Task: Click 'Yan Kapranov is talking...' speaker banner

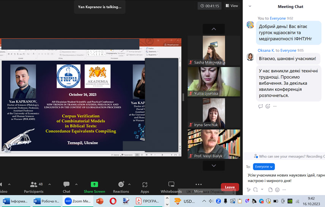Action: pyautogui.click(x=100, y=7)
